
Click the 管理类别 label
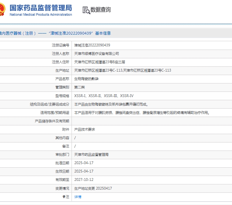point(62,87)
